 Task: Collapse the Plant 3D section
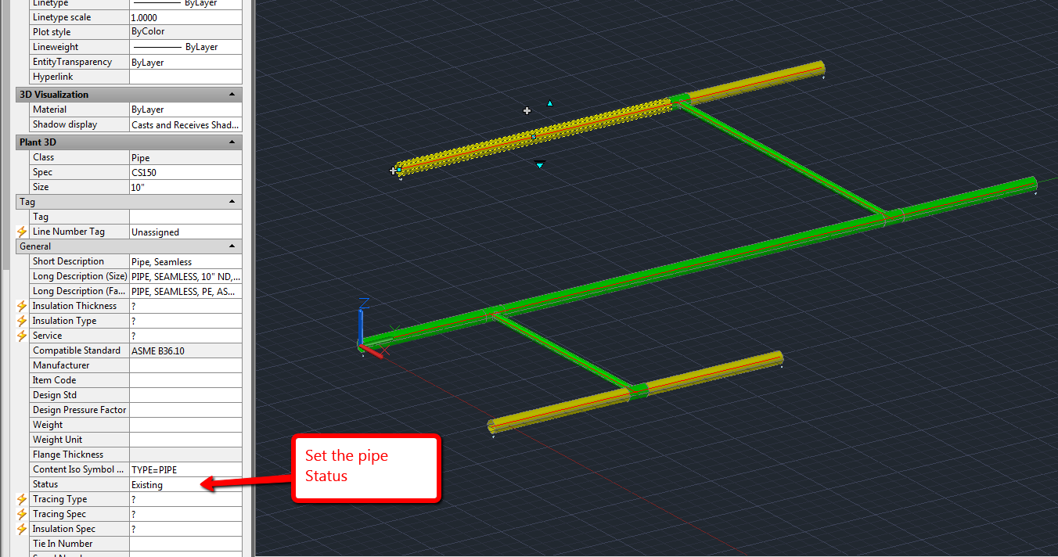tap(232, 142)
